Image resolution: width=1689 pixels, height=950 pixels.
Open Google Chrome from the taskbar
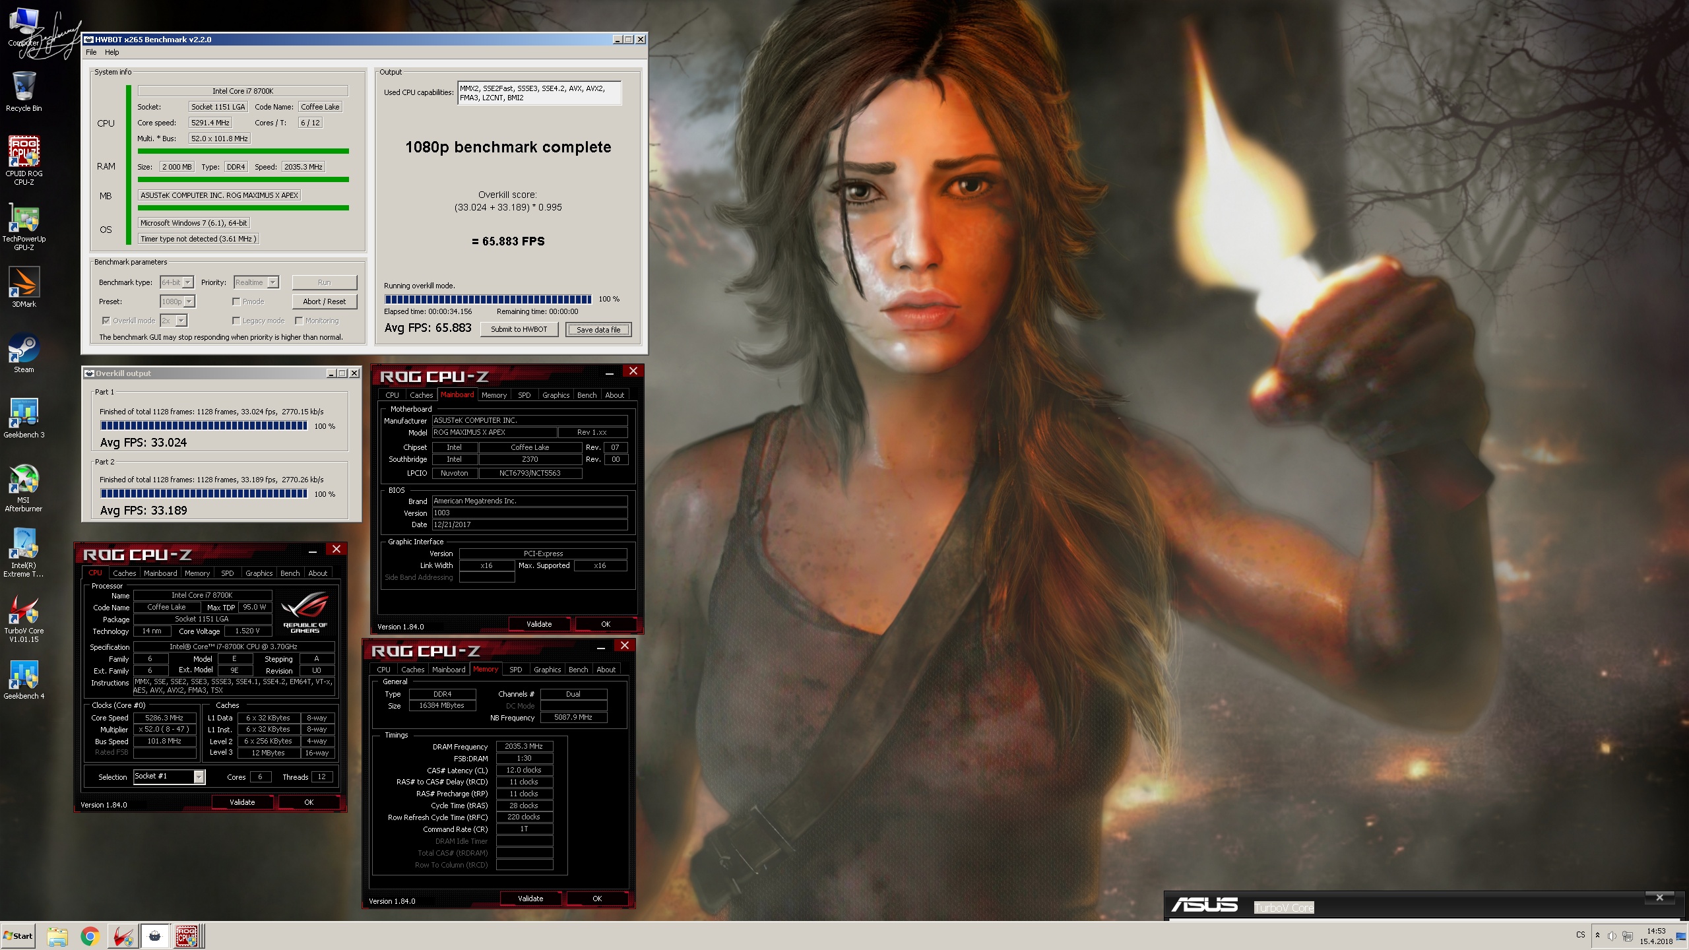[90, 936]
